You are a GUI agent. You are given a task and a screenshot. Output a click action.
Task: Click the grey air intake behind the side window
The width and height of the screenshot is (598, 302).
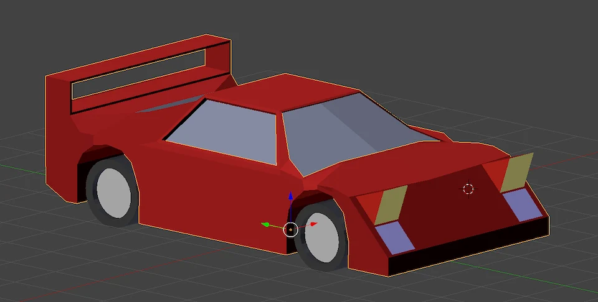tap(169, 104)
